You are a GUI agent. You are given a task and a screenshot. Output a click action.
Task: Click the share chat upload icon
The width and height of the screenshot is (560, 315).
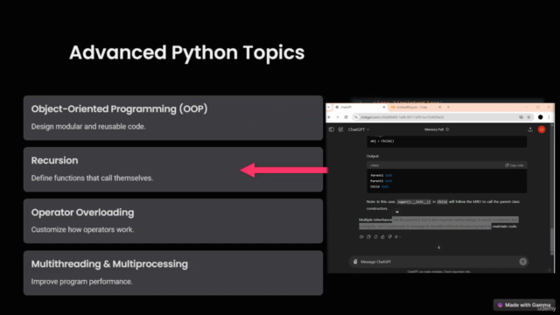point(530,129)
